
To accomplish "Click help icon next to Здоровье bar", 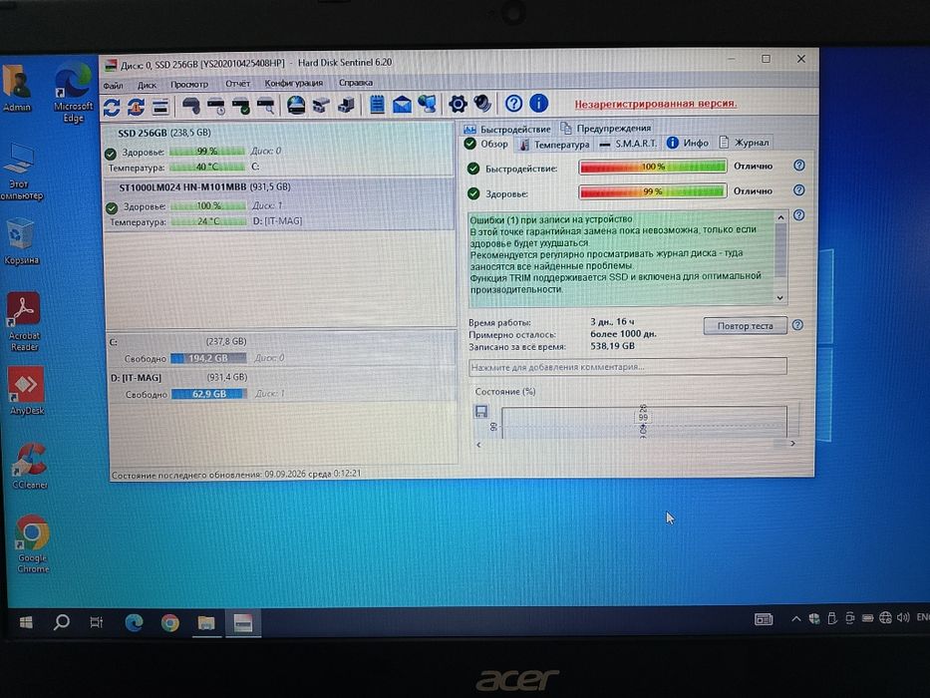I will click(798, 190).
